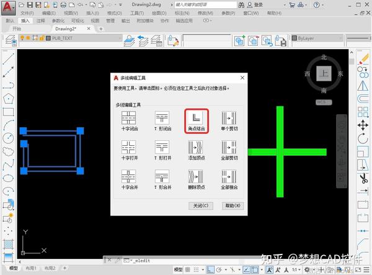
Task: Switch to the 插入 ribbon tab
Action: click(25, 20)
